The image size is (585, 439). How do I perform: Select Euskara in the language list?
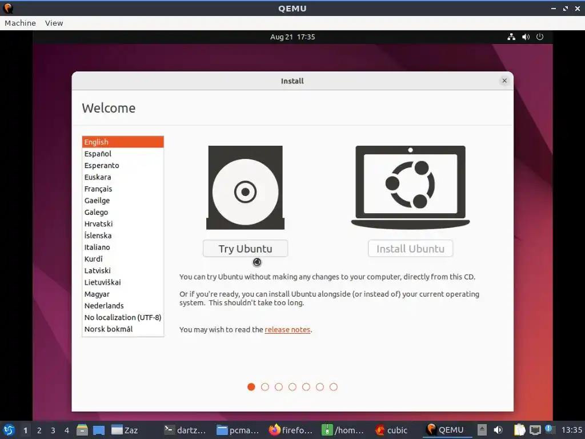(123, 177)
